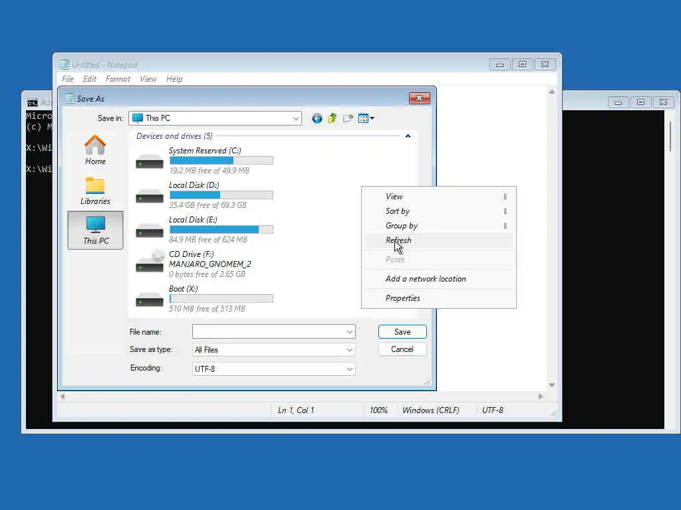Select the Local Disk (E:) drive icon
The image size is (681, 510).
click(150, 230)
